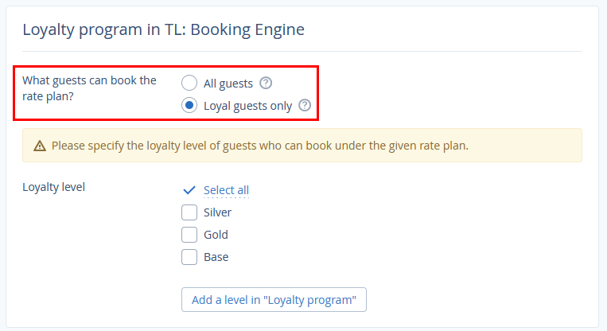Image resolution: width=607 pixels, height=331 pixels.
Task: Tick the Base loyalty level checkbox
Action: point(189,257)
